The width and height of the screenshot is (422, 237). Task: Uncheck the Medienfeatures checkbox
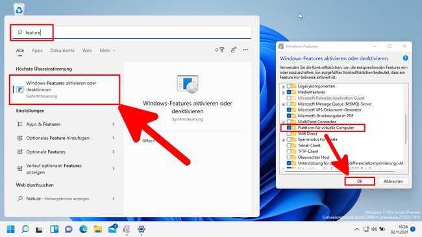pyautogui.click(x=289, y=92)
